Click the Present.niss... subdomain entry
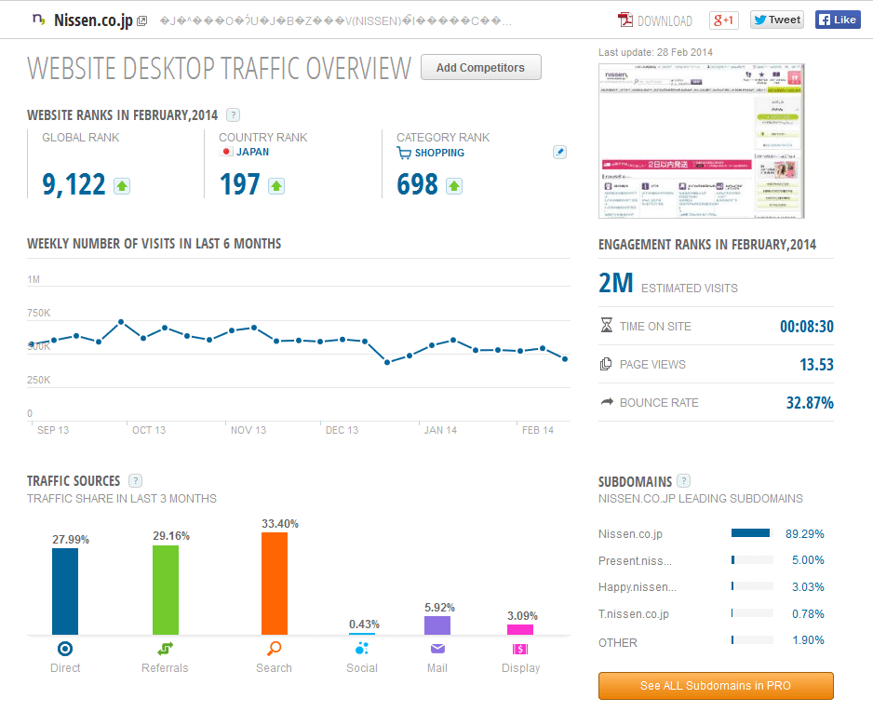Viewport: 873px width, 712px height. pos(635,560)
